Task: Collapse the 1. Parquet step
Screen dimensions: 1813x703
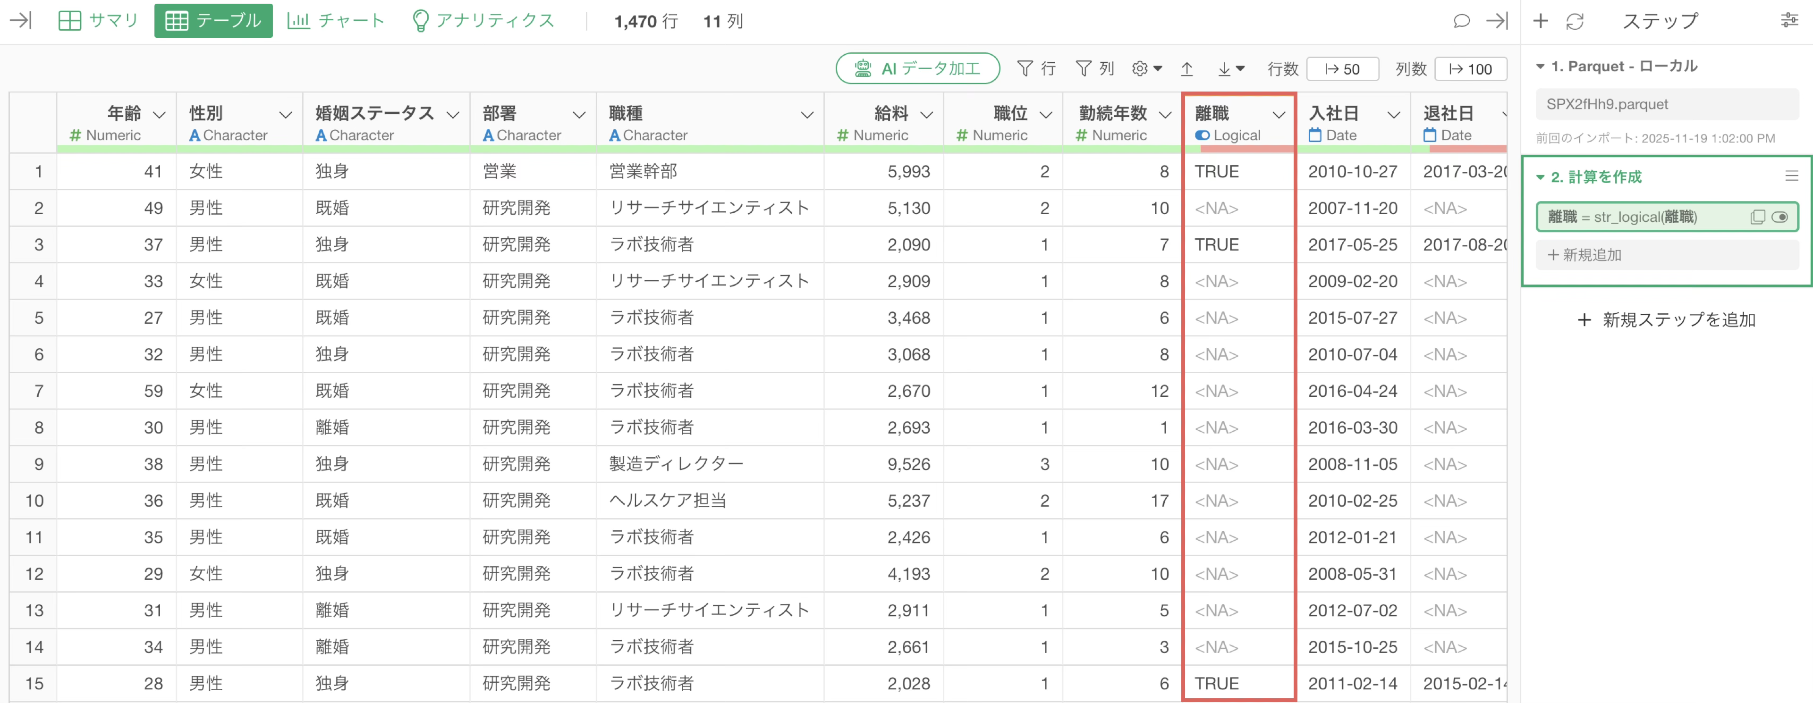Action: (1541, 67)
